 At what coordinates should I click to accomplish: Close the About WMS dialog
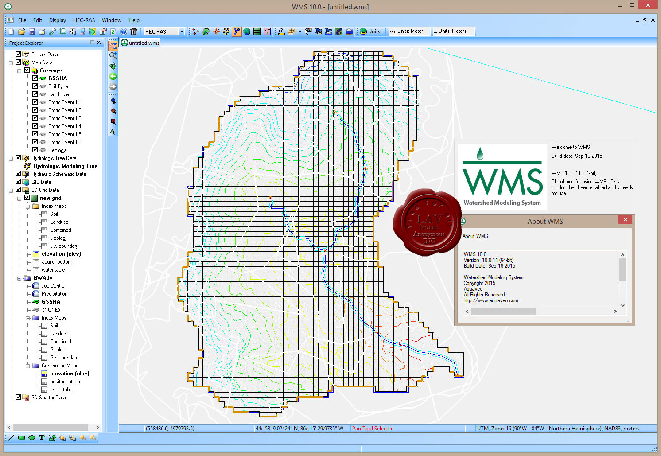(x=625, y=220)
